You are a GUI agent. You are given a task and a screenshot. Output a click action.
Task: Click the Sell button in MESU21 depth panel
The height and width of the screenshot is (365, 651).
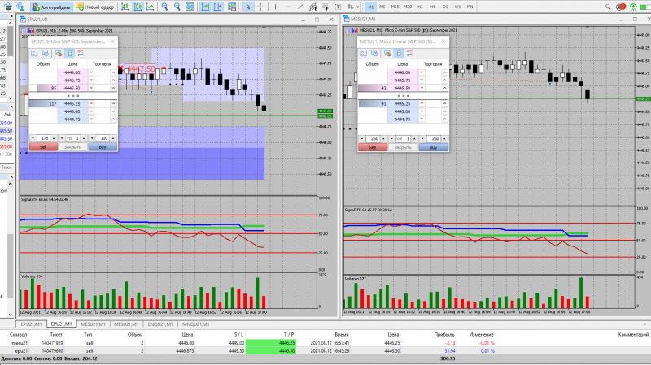373,147
